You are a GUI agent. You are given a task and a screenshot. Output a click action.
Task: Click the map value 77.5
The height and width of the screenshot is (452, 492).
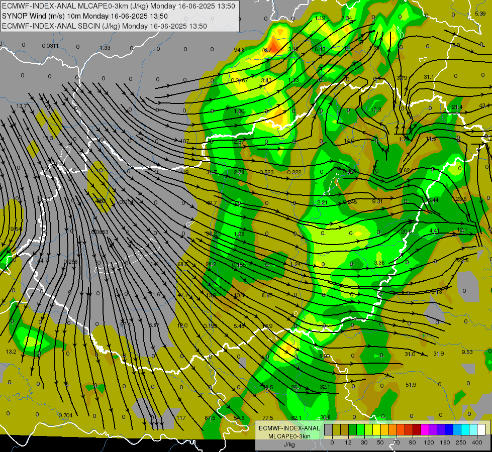coord(268,418)
